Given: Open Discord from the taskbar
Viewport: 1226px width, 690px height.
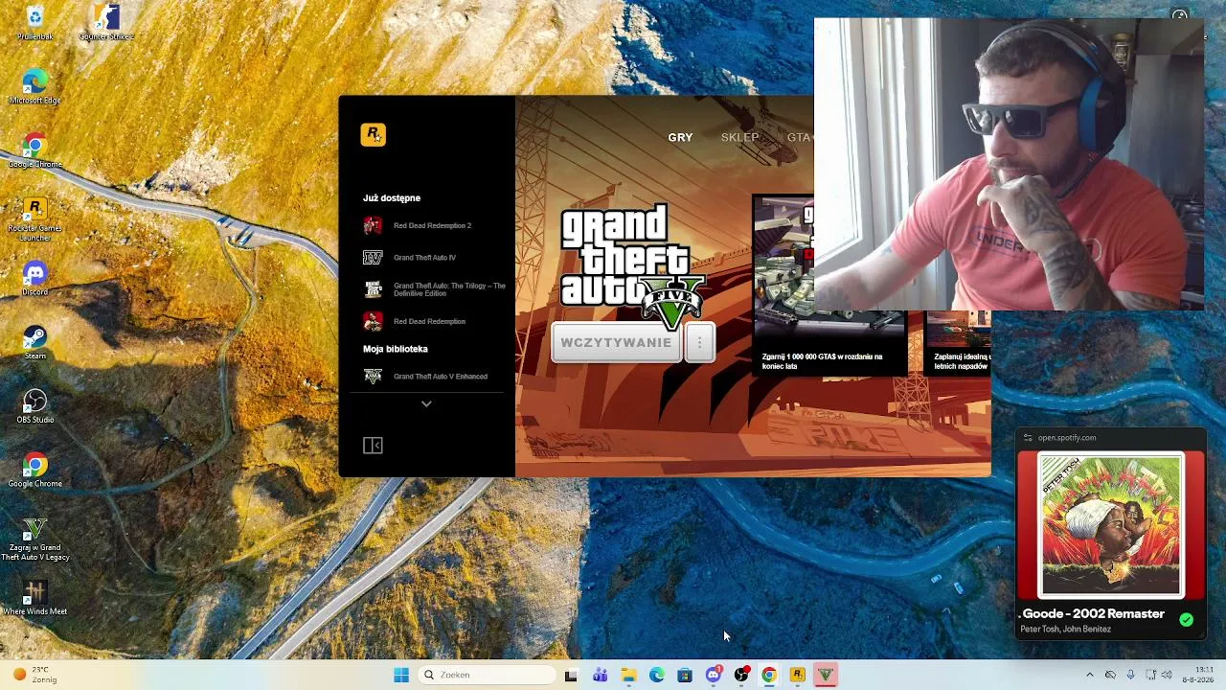Looking at the screenshot, I should pos(713,675).
